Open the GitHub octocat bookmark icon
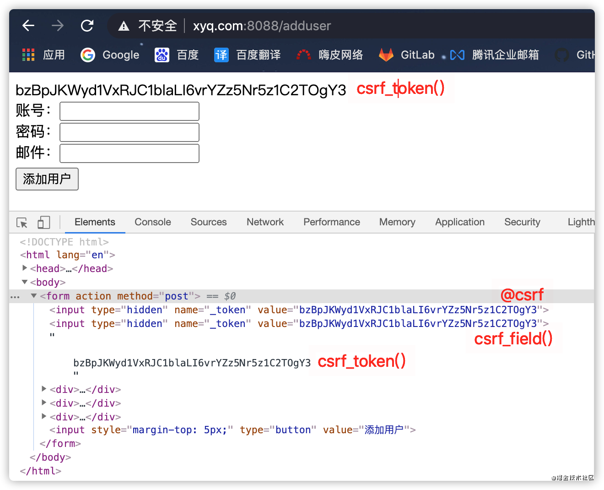 (x=562, y=55)
